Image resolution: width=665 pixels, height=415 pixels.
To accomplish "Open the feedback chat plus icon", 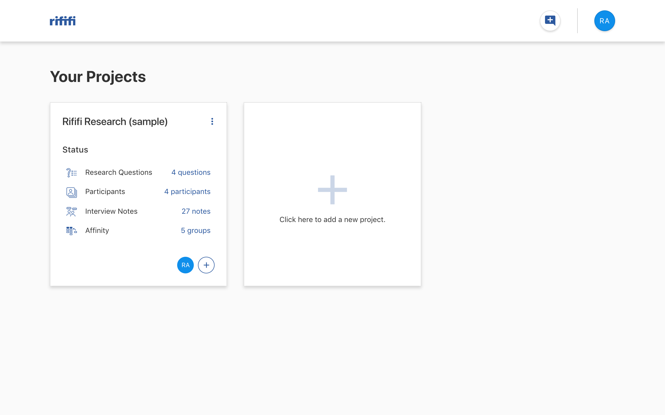I will (550, 21).
